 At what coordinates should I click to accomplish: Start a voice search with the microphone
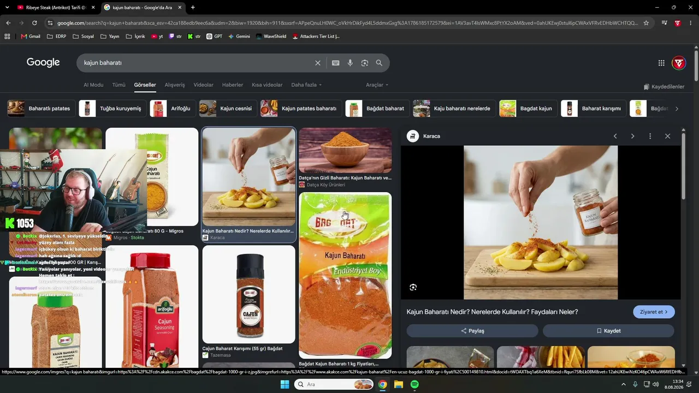[x=350, y=63]
